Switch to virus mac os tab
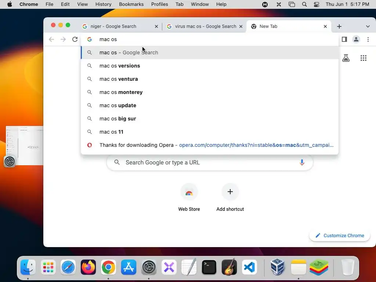The height and width of the screenshot is (282, 376). [204, 26]
